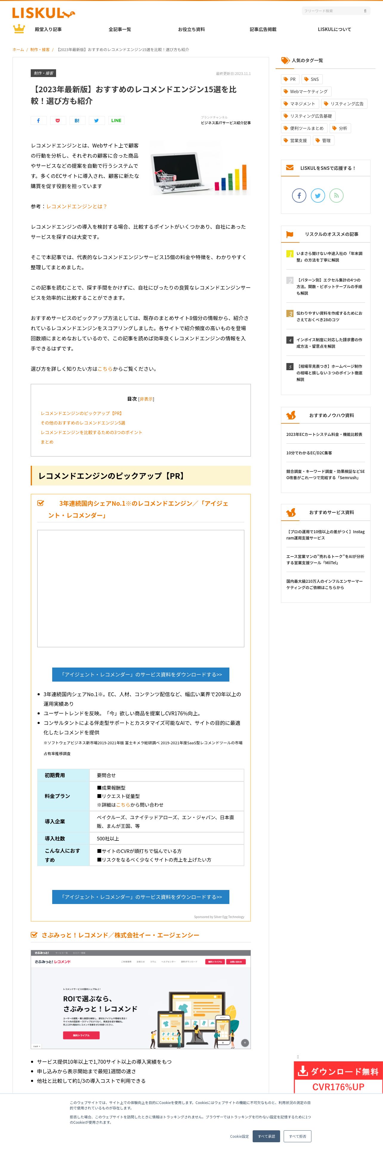
Task: Jump to 比較するための3つのポイント section
Action: coord(91,433)
